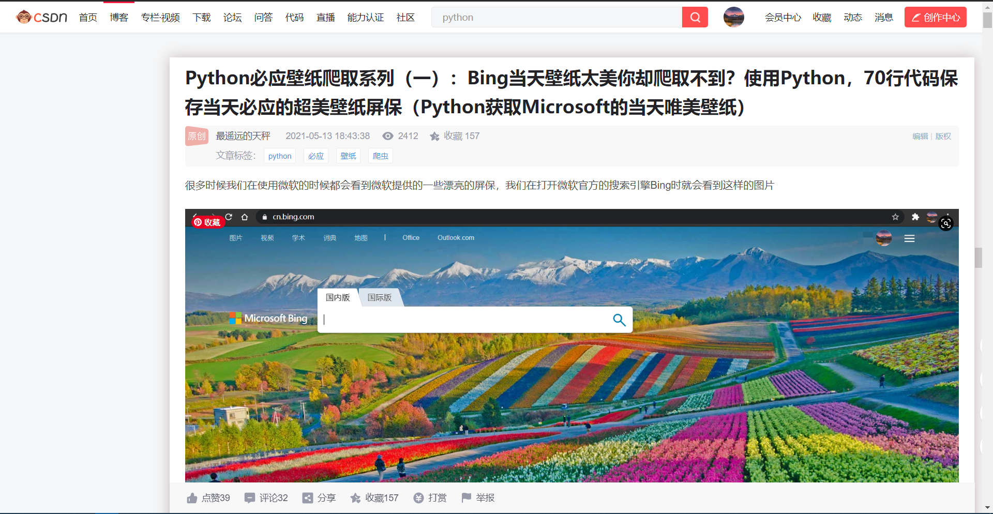Click the 分享 share icon
This screenshot has width=993, height=514.
coord(307,497)
